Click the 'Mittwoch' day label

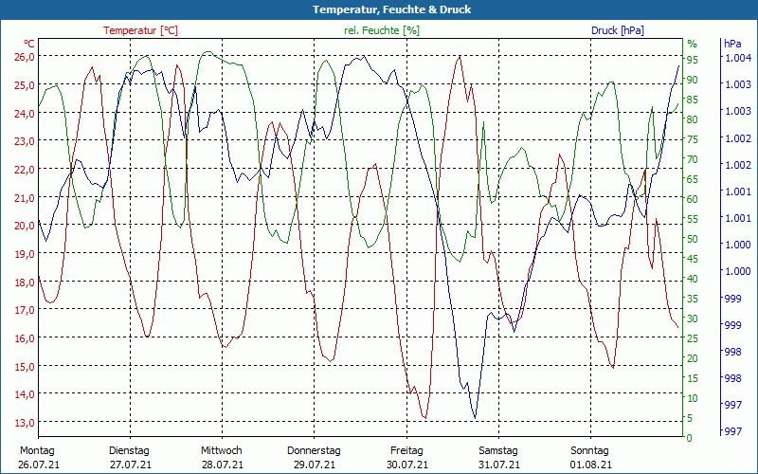point(222,450)
